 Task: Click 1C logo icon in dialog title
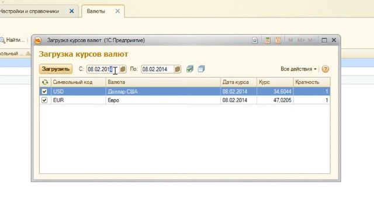[x=37, y=40]
